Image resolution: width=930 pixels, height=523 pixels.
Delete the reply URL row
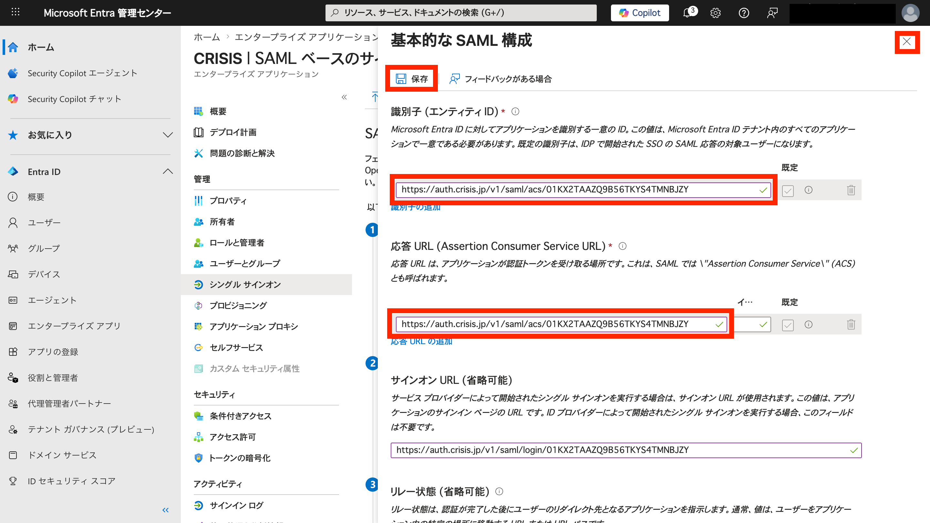pos(851,324)
